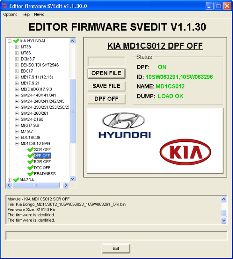Click the SVEdit app icon in title bar
The width and height of the screenshot is (233, 259).
pos(5,6)
